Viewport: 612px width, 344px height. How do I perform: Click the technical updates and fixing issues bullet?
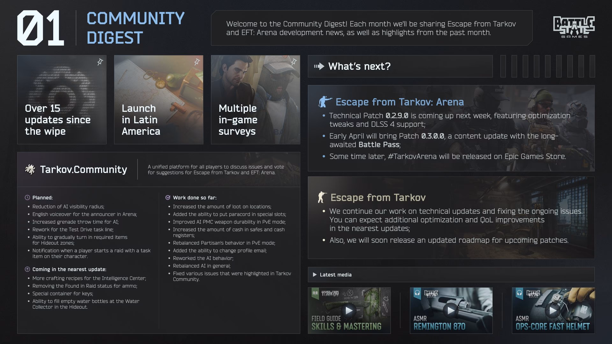tap(456, 220)
